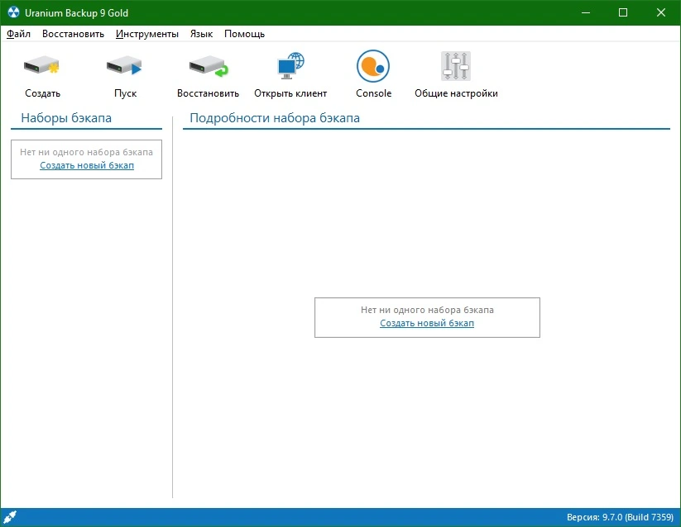Viewport: 681px width, 527px height.
Task: Open the Файл menu
Action: tap(18, 34)
